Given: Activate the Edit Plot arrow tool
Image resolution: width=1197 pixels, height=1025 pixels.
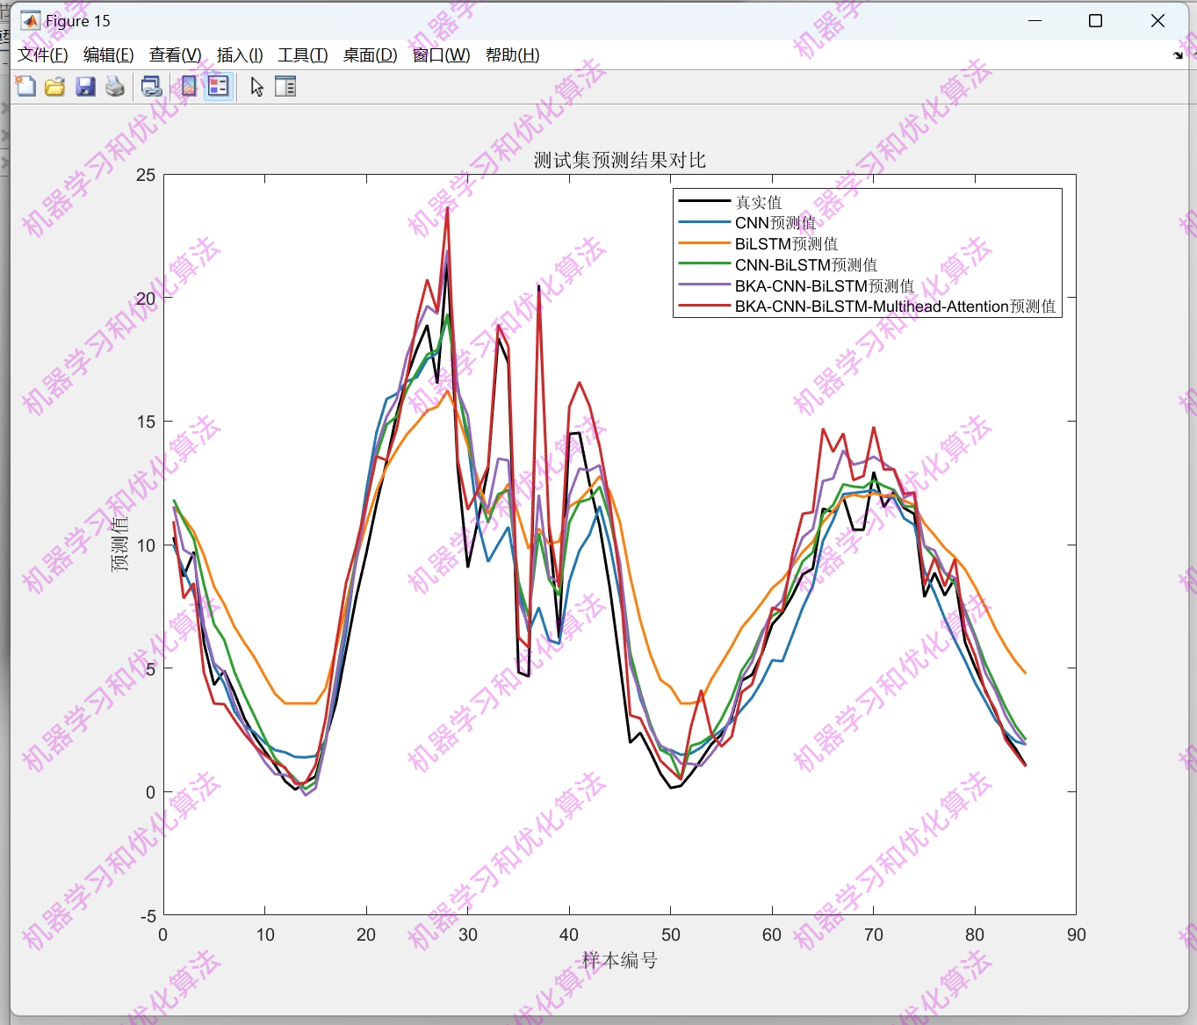Looking at the screenshot, I should (256, 86).
